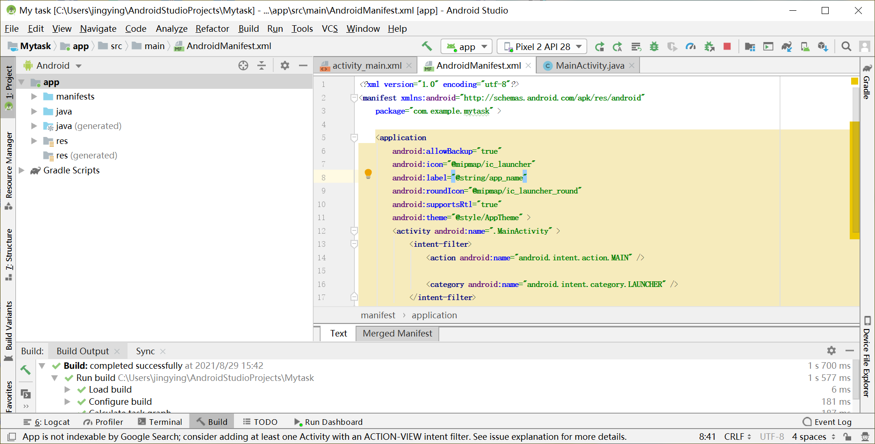Image resolution: width=875 pixels, height=444 pixels.
Task: Open AVD Manager icon in toolbar
Action: [x=805, y=47]
